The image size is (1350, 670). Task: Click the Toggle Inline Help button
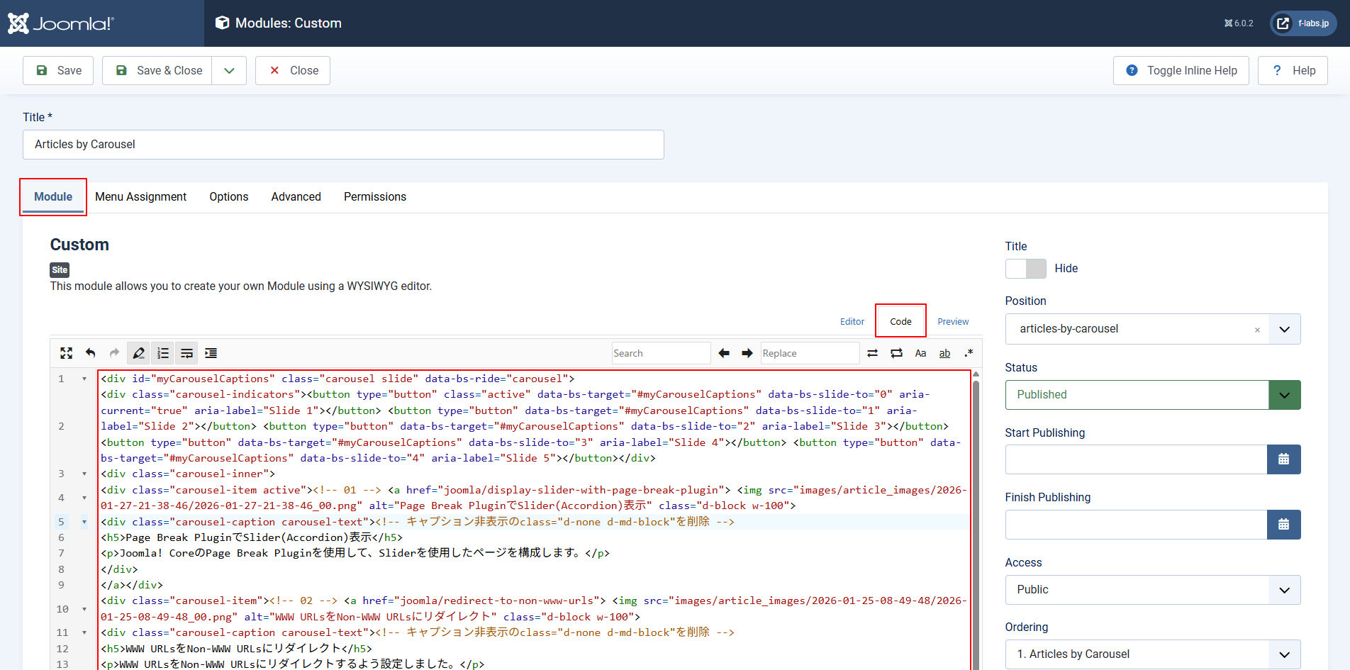click(x=1181, y=71)
